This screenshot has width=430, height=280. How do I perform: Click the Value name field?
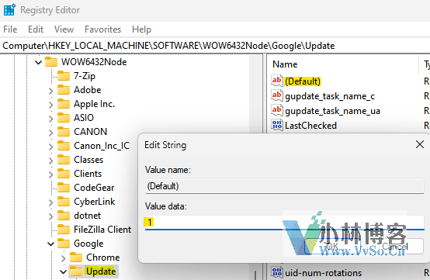[x=284, y=186]
